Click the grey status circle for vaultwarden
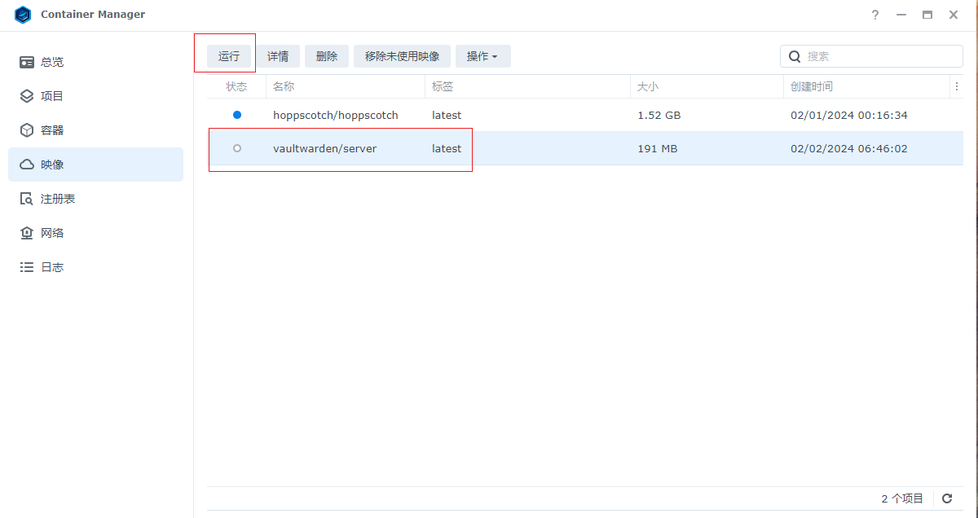978x518 pixels. pos(237,148)
